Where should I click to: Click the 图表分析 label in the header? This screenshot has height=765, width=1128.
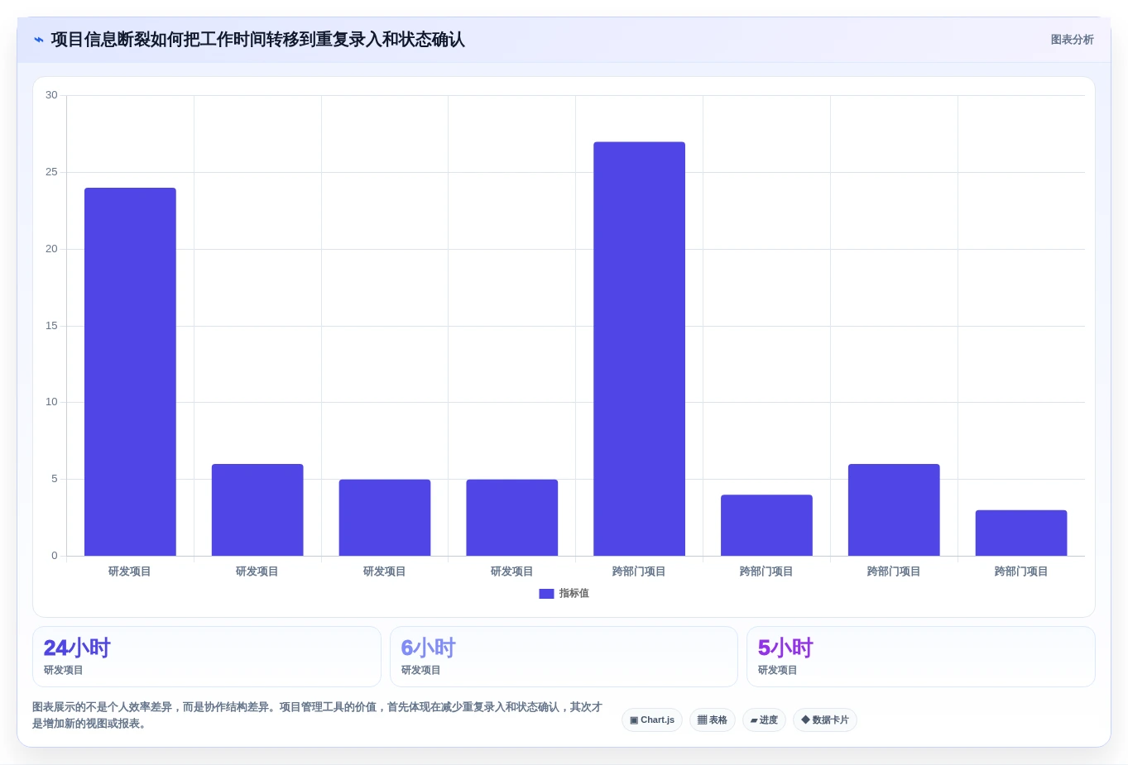(1072, 40)
